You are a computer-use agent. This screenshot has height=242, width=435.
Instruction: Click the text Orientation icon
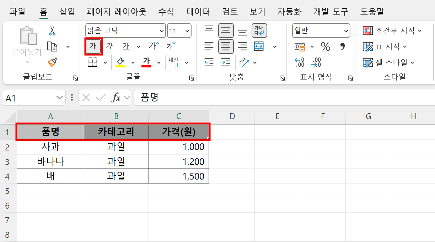coord(244,62)
